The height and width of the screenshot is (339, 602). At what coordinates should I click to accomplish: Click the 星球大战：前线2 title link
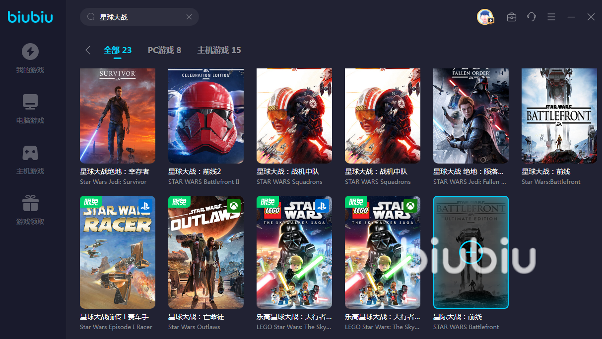pyautogui.click(x=195, y=171)
